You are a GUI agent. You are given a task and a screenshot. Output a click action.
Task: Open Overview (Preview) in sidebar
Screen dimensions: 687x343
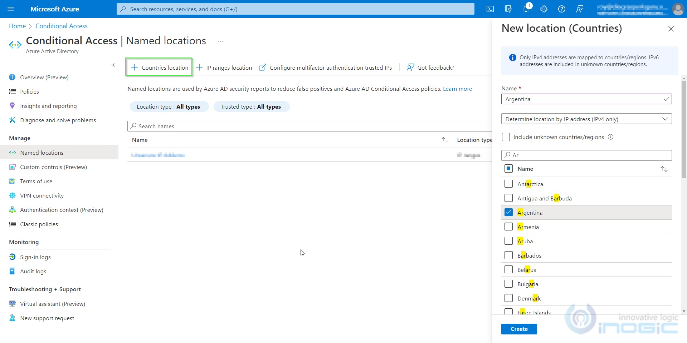click(x=44, y=77)
